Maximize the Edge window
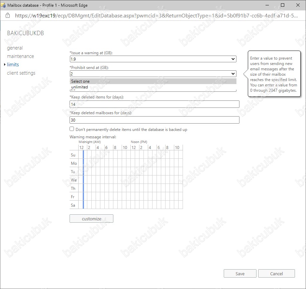The image size is (306, 289). (x=282, y=5)
